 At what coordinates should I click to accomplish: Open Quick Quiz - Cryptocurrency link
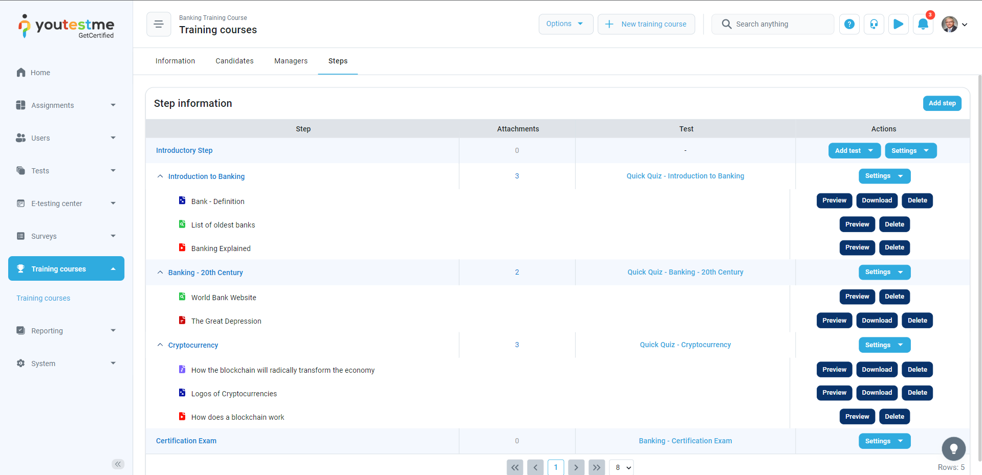[x=685, y=345]
